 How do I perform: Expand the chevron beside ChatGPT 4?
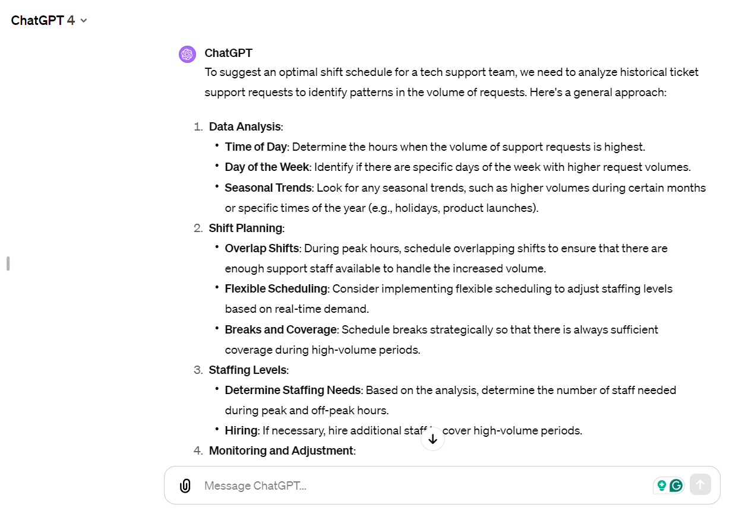[83, 20]
